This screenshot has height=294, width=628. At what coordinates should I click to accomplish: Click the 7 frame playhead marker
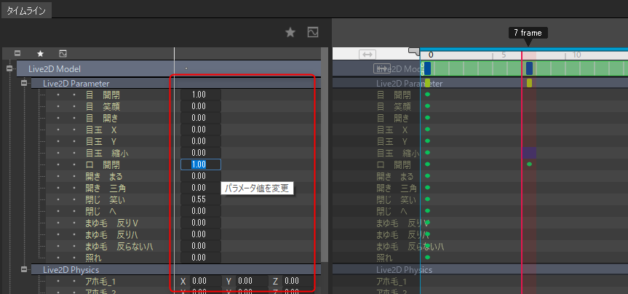click(528, 33)
